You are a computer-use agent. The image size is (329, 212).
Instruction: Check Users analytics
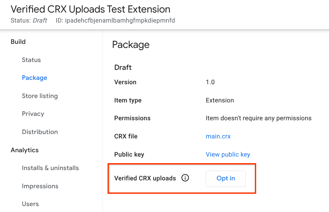tap(30, 204)
